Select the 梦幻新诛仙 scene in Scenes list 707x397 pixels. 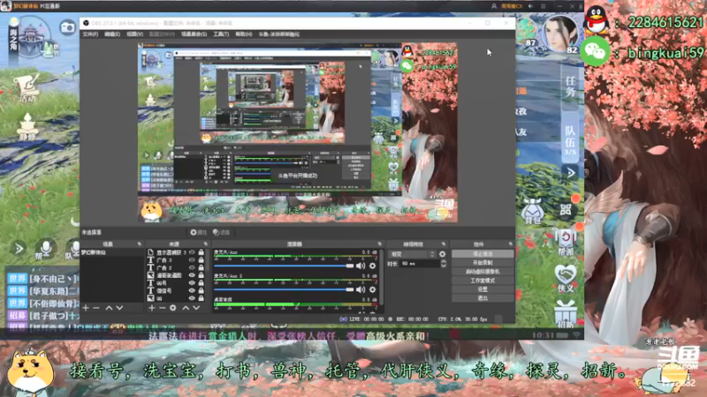112,252
